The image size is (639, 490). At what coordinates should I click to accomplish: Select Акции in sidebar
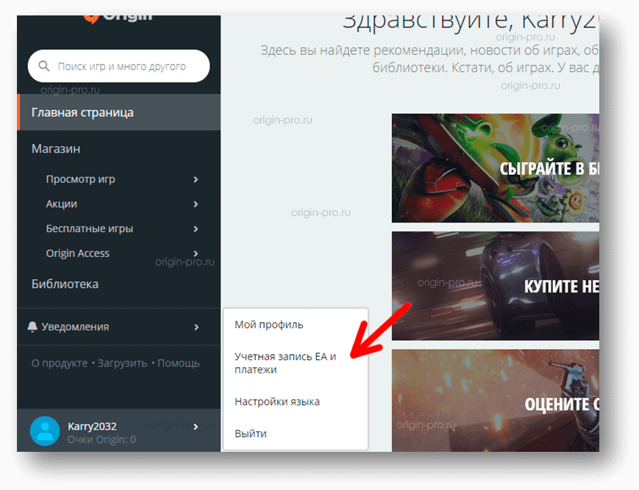(x=61, y=203)
